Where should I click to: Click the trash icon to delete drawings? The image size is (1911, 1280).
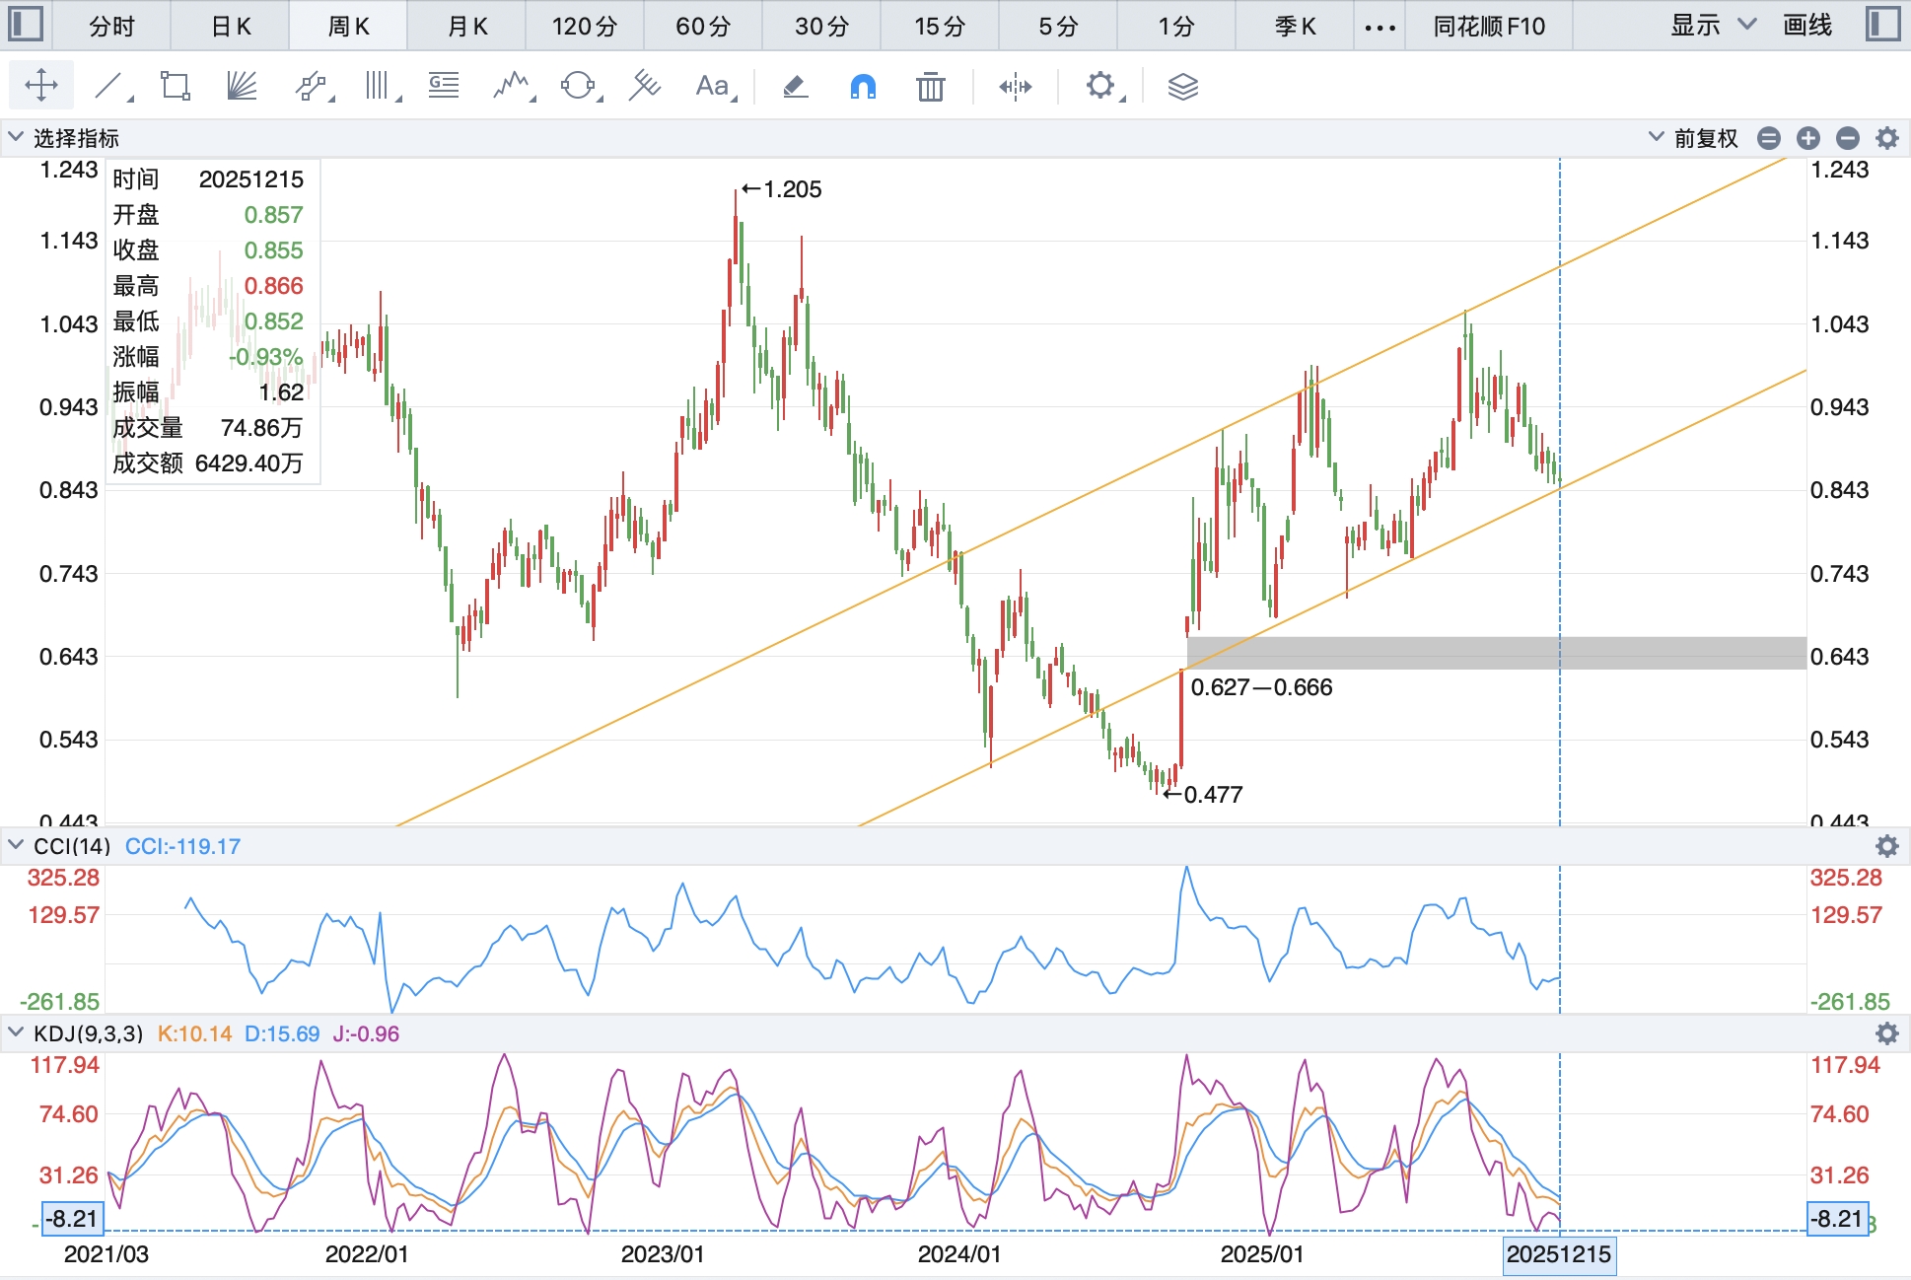(x=930, y=87)
